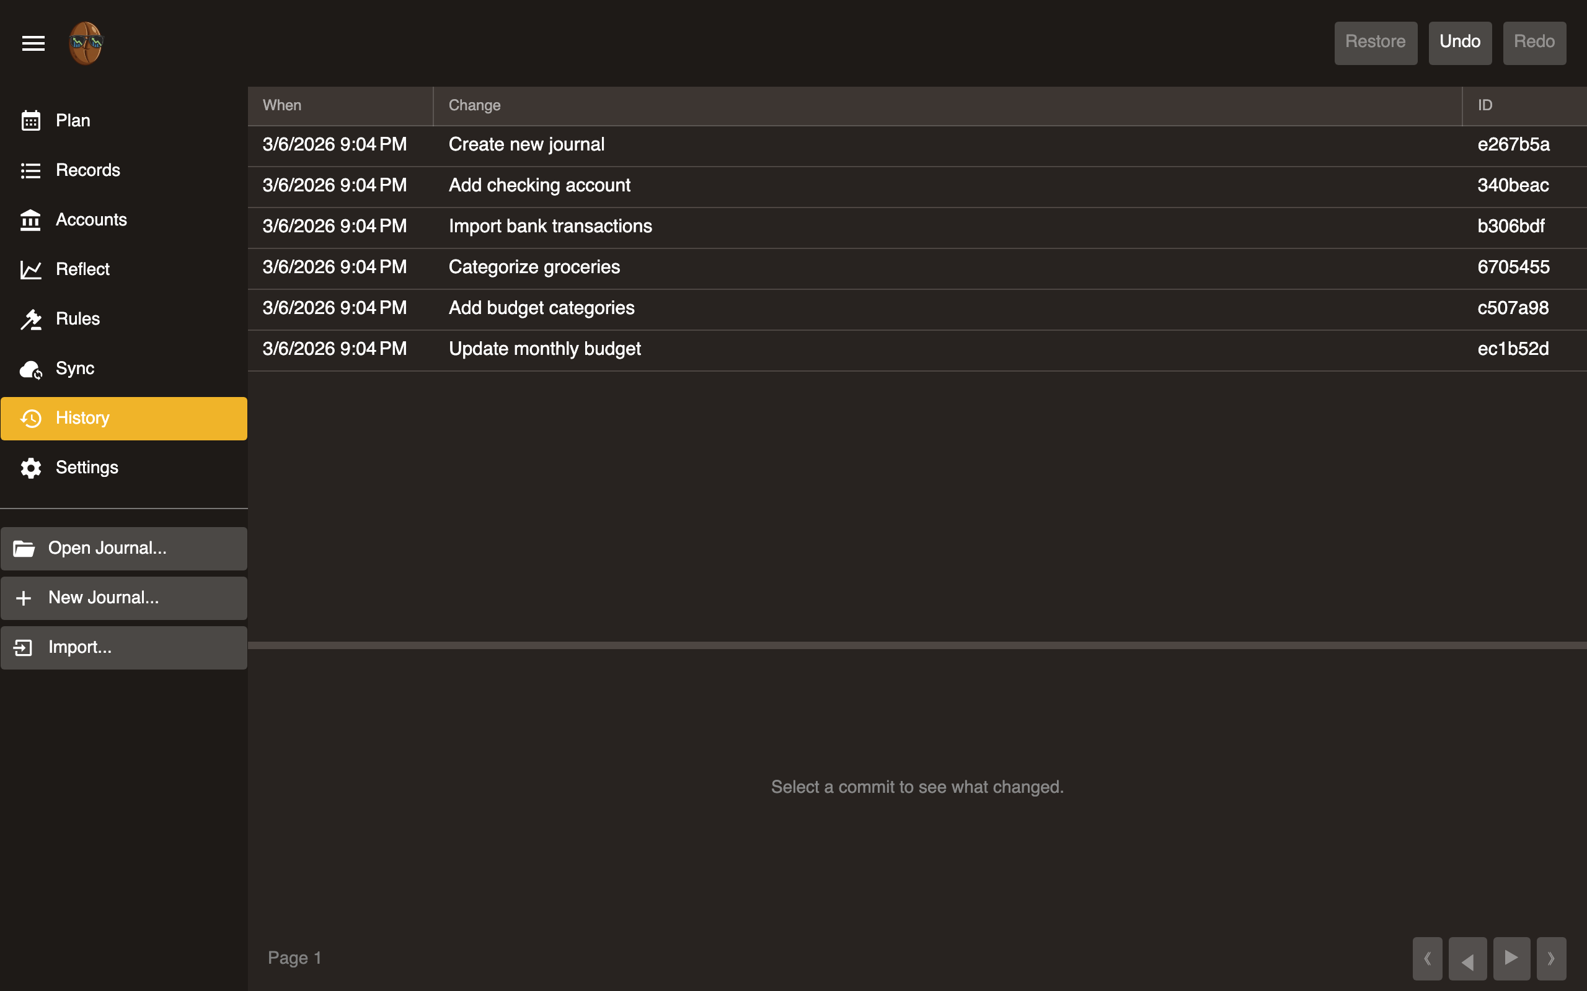Click the Restore button
1587x991 pixels.
pos(1375,43)
